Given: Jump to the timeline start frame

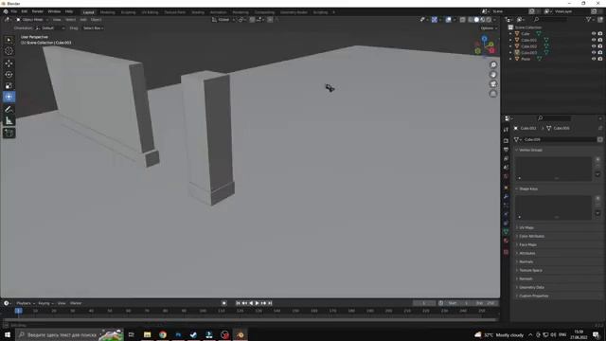Looking at the screenshot, I should pos(238,303).
